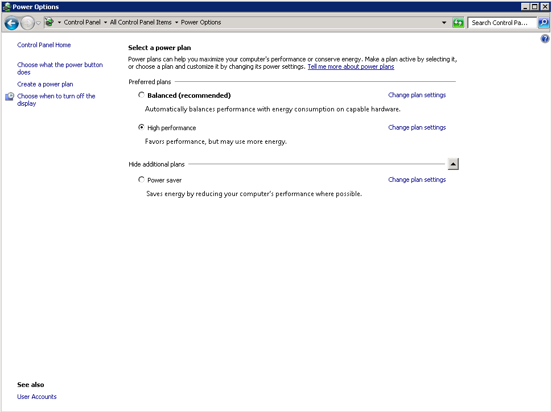Click the clock icon beside display link

[x=10, y=97]
